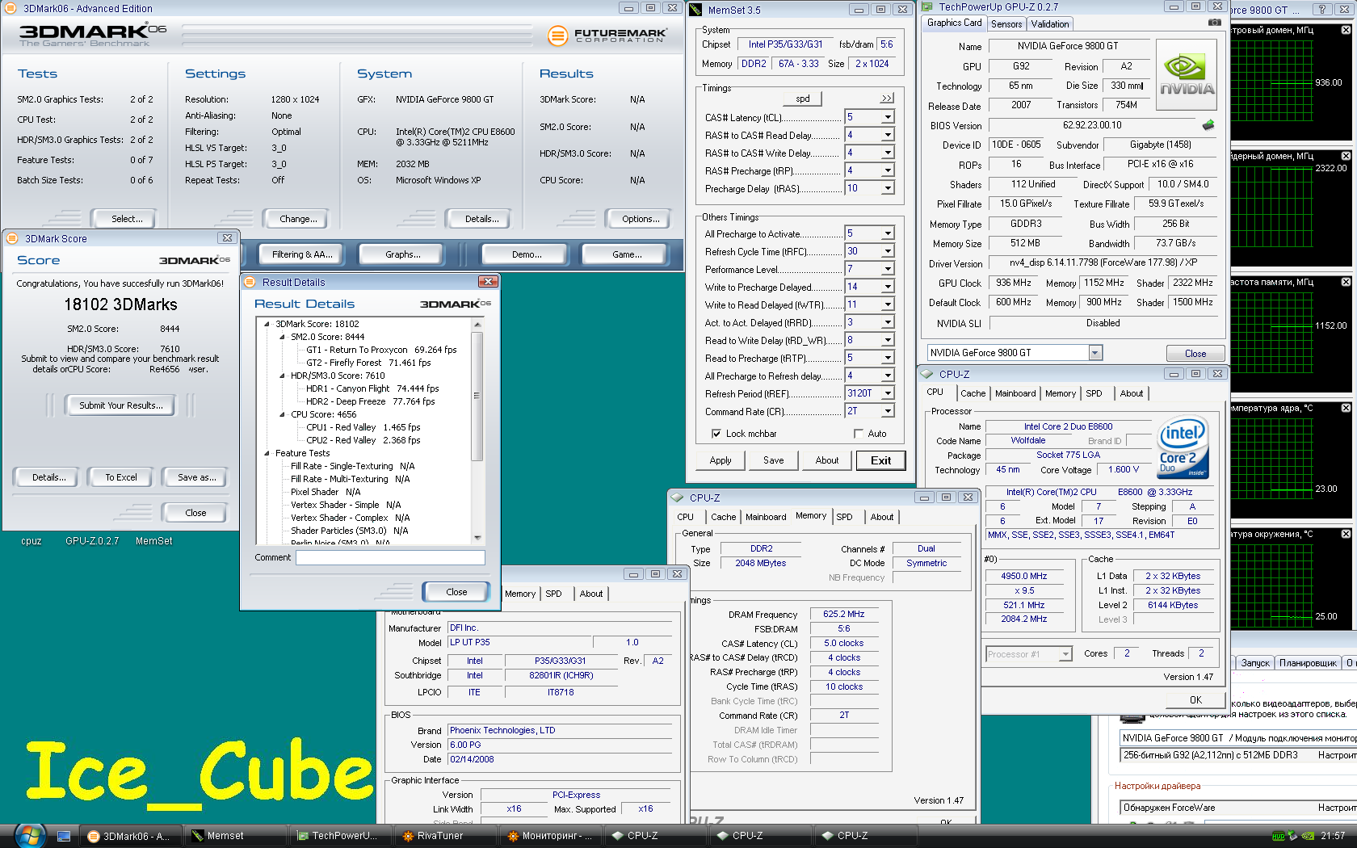
Task: Collapse the CPU Score tree node
Action: (282, 414)
